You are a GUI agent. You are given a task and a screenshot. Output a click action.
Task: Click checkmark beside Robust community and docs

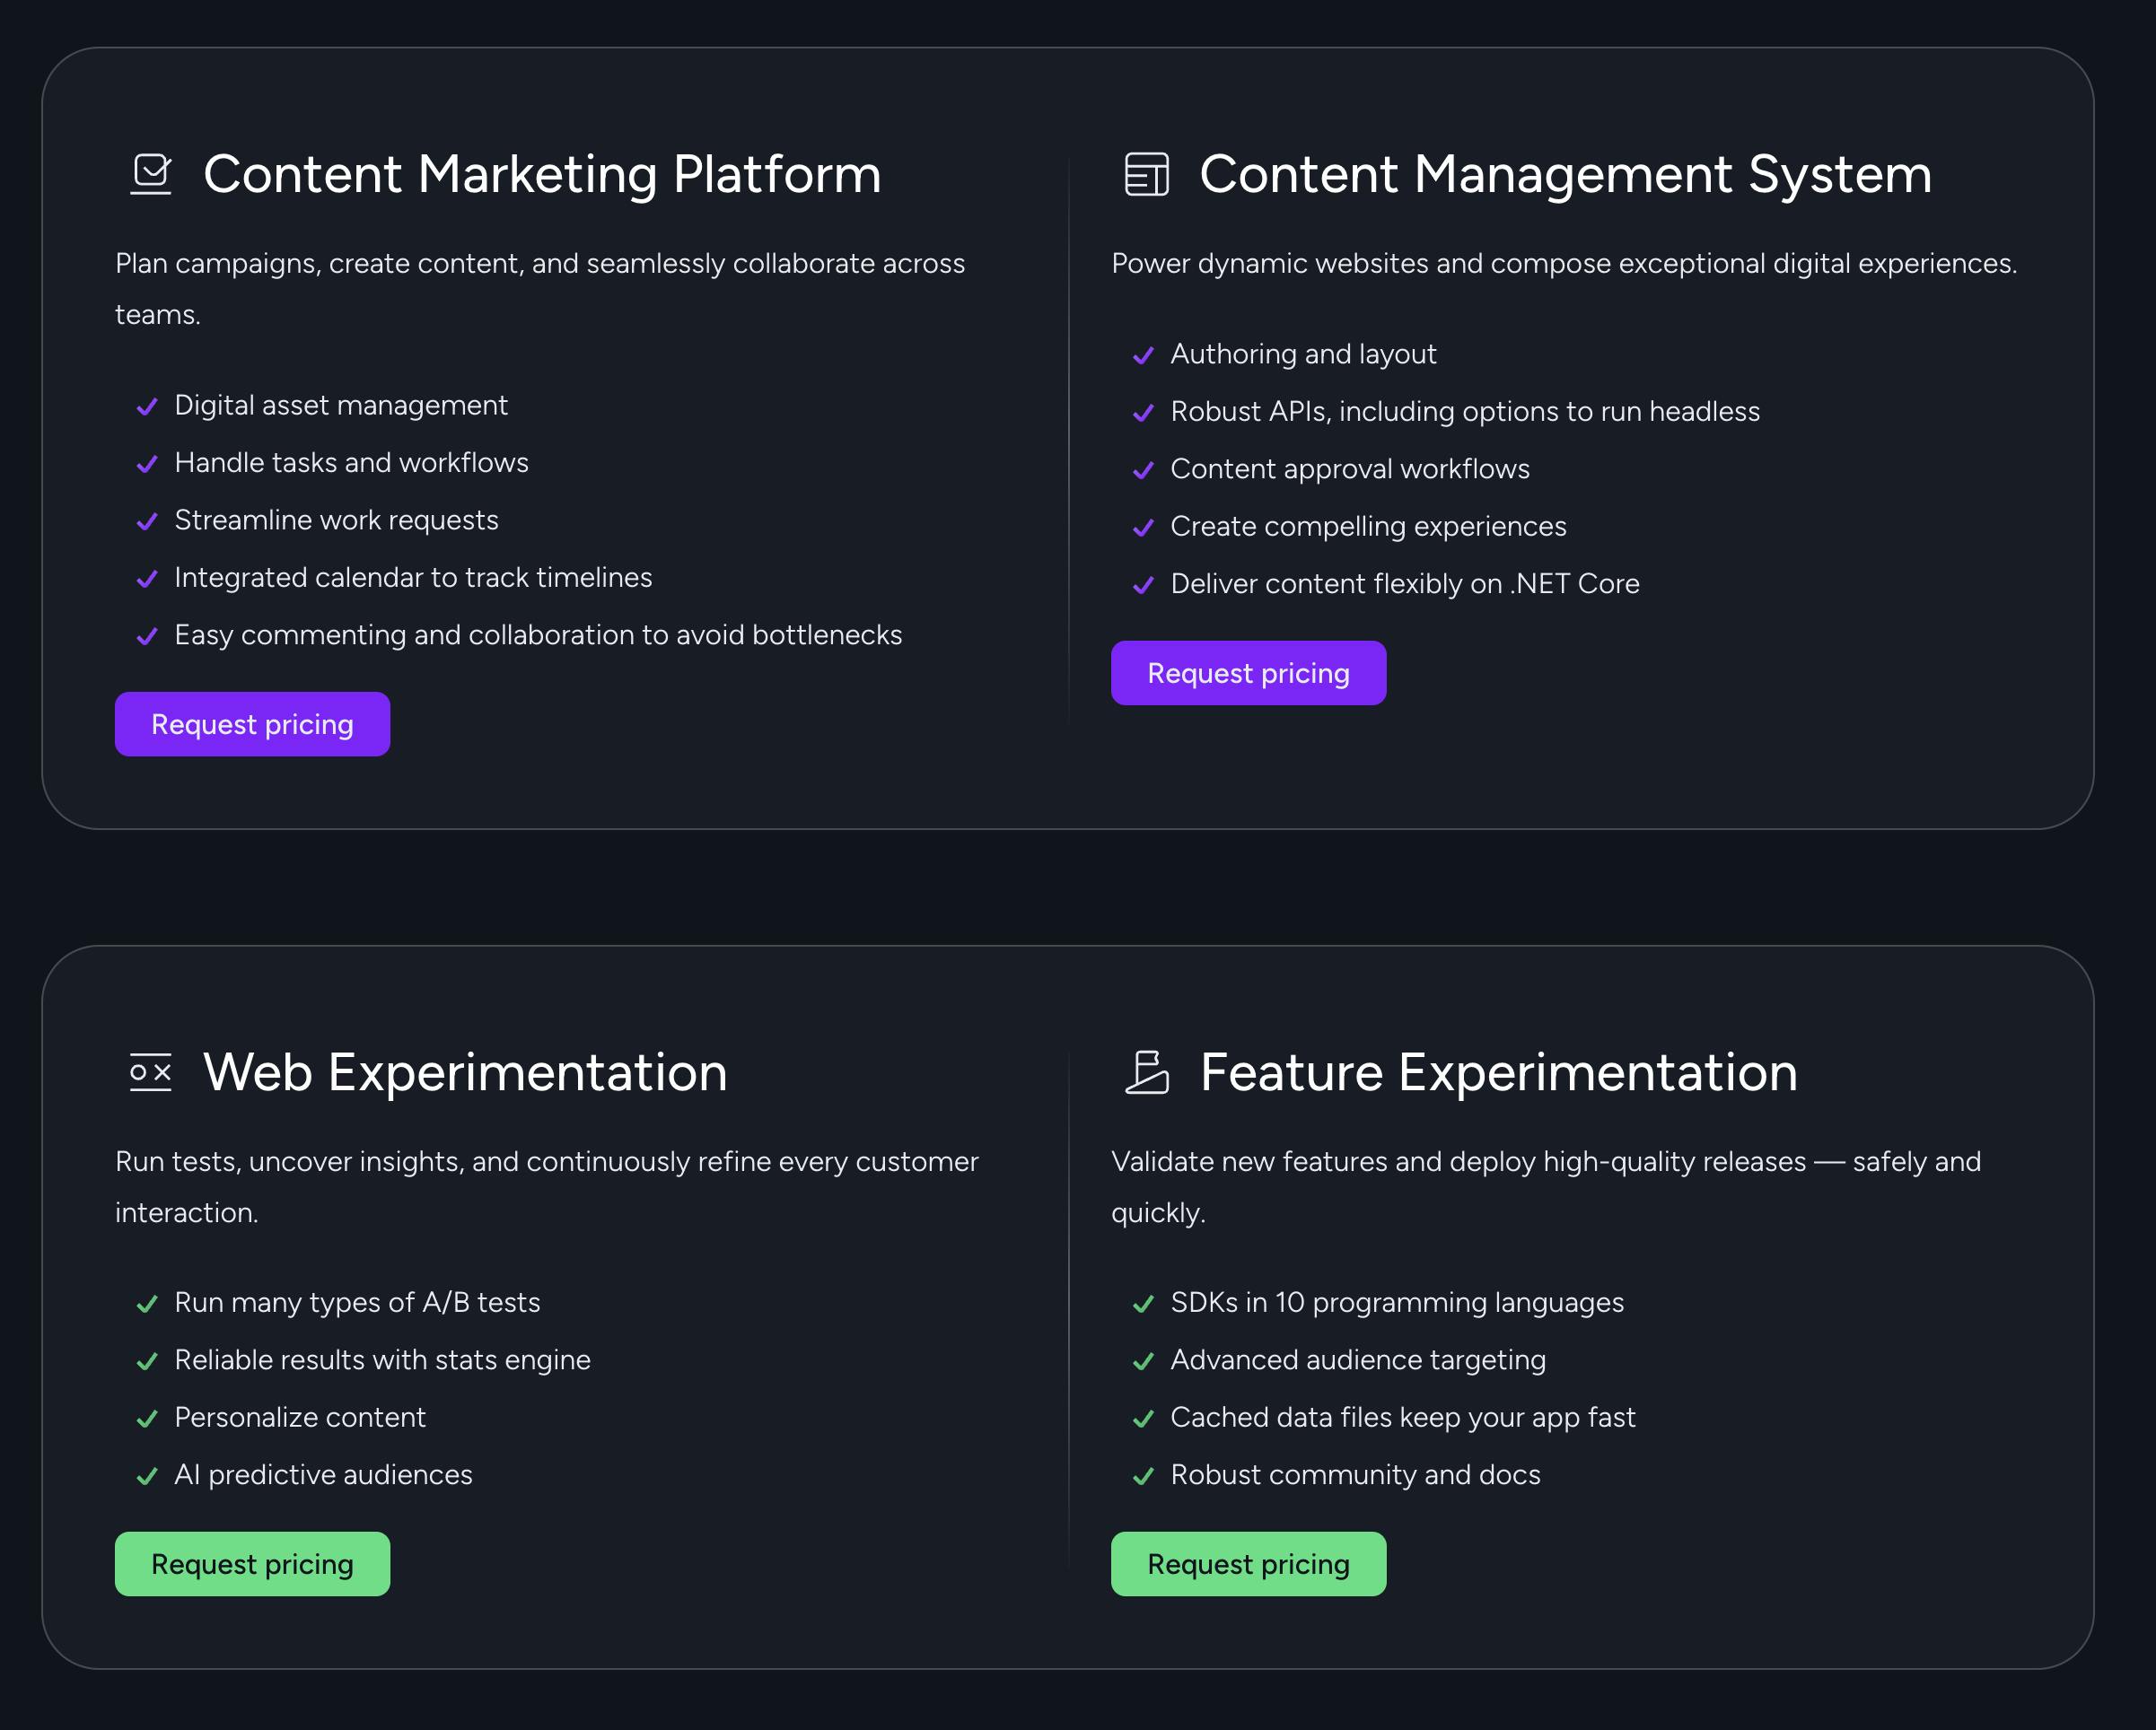point(1143,1476)
